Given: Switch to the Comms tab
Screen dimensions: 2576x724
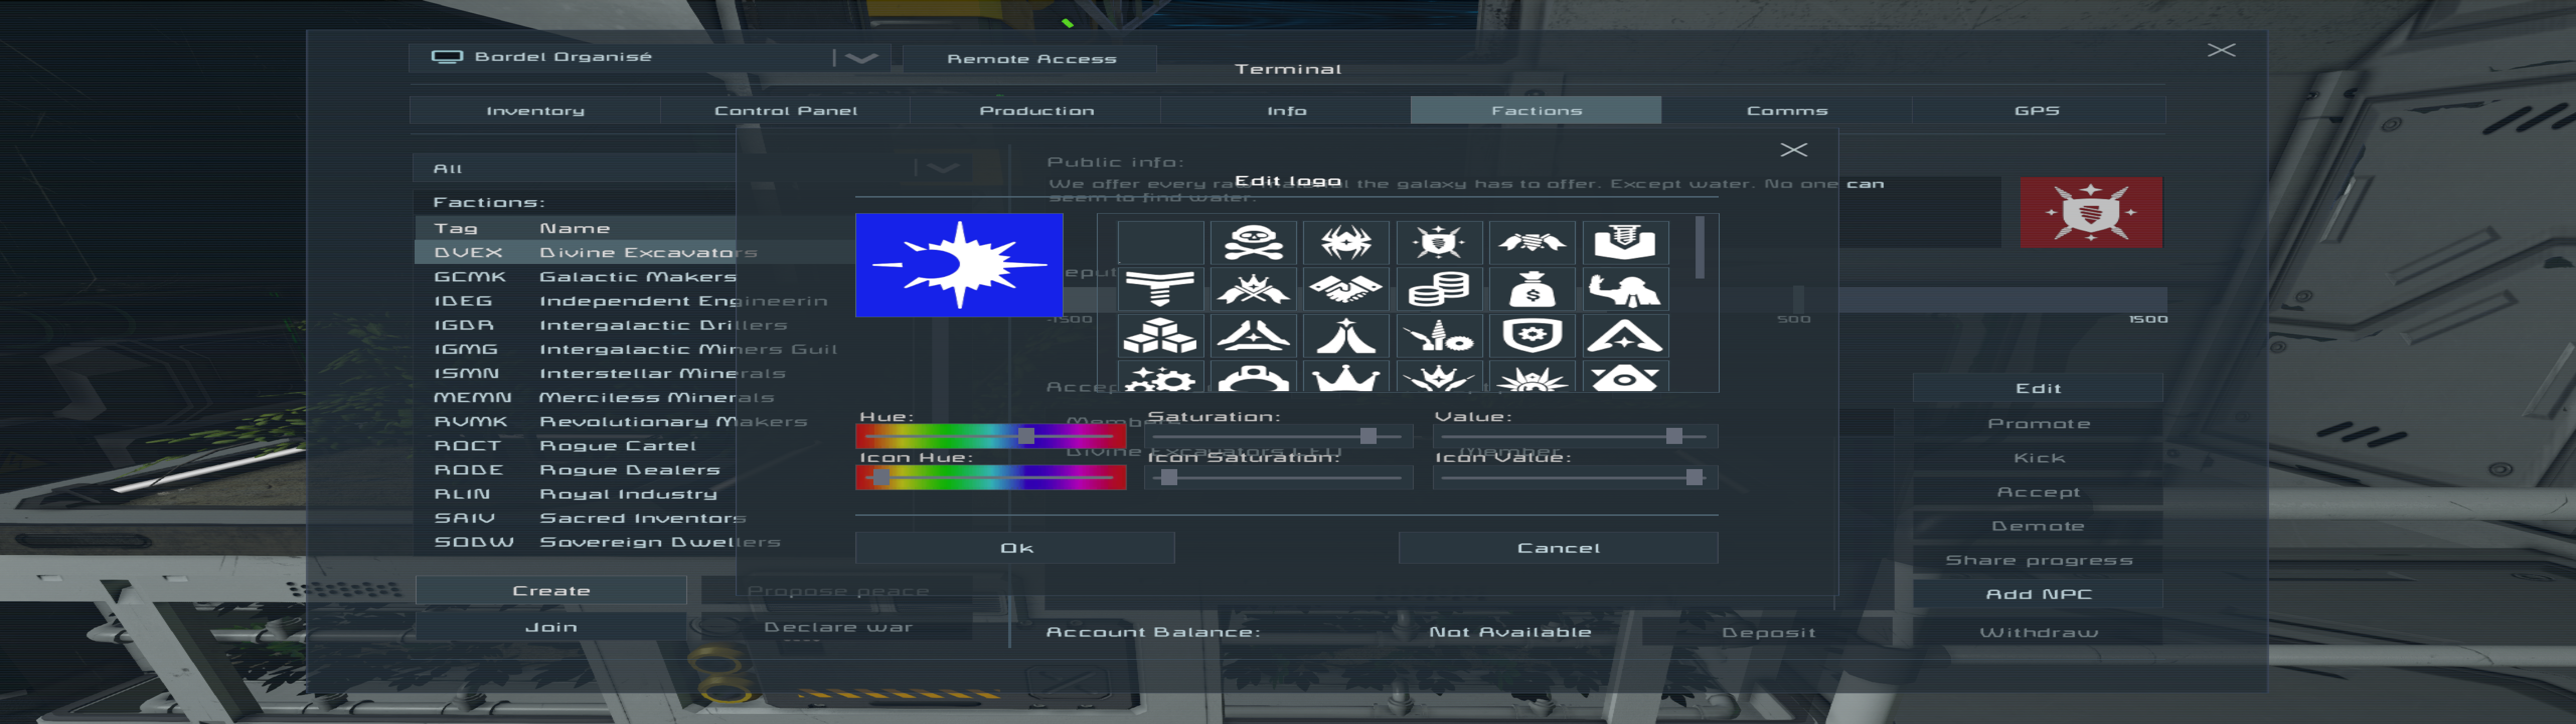Looking at the screenshot, I should (x=1786, y=111).
